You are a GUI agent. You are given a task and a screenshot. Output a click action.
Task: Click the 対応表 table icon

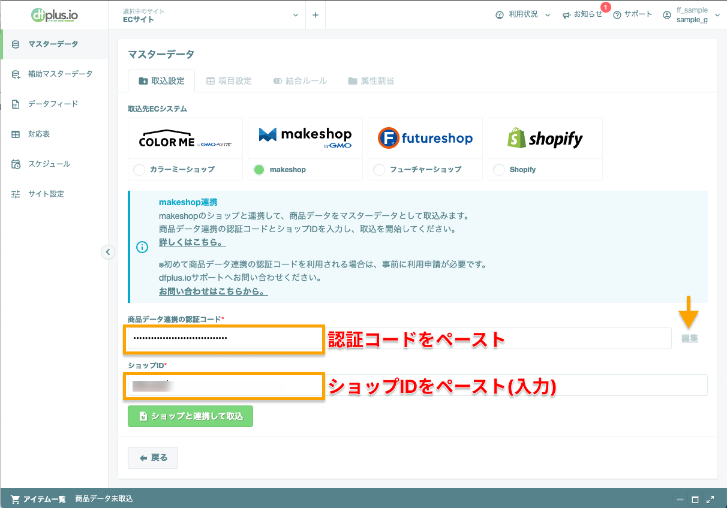[16, 134]
